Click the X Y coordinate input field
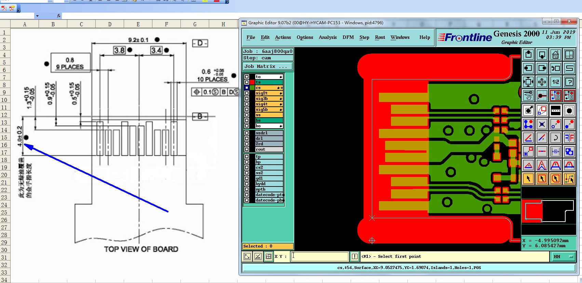Image resolution: width=582 pixels, height=283 pixels. pyautogui.click(x=319, y=256)
